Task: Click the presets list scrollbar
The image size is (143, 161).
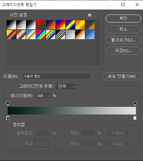Action: (x=97, y=43)
